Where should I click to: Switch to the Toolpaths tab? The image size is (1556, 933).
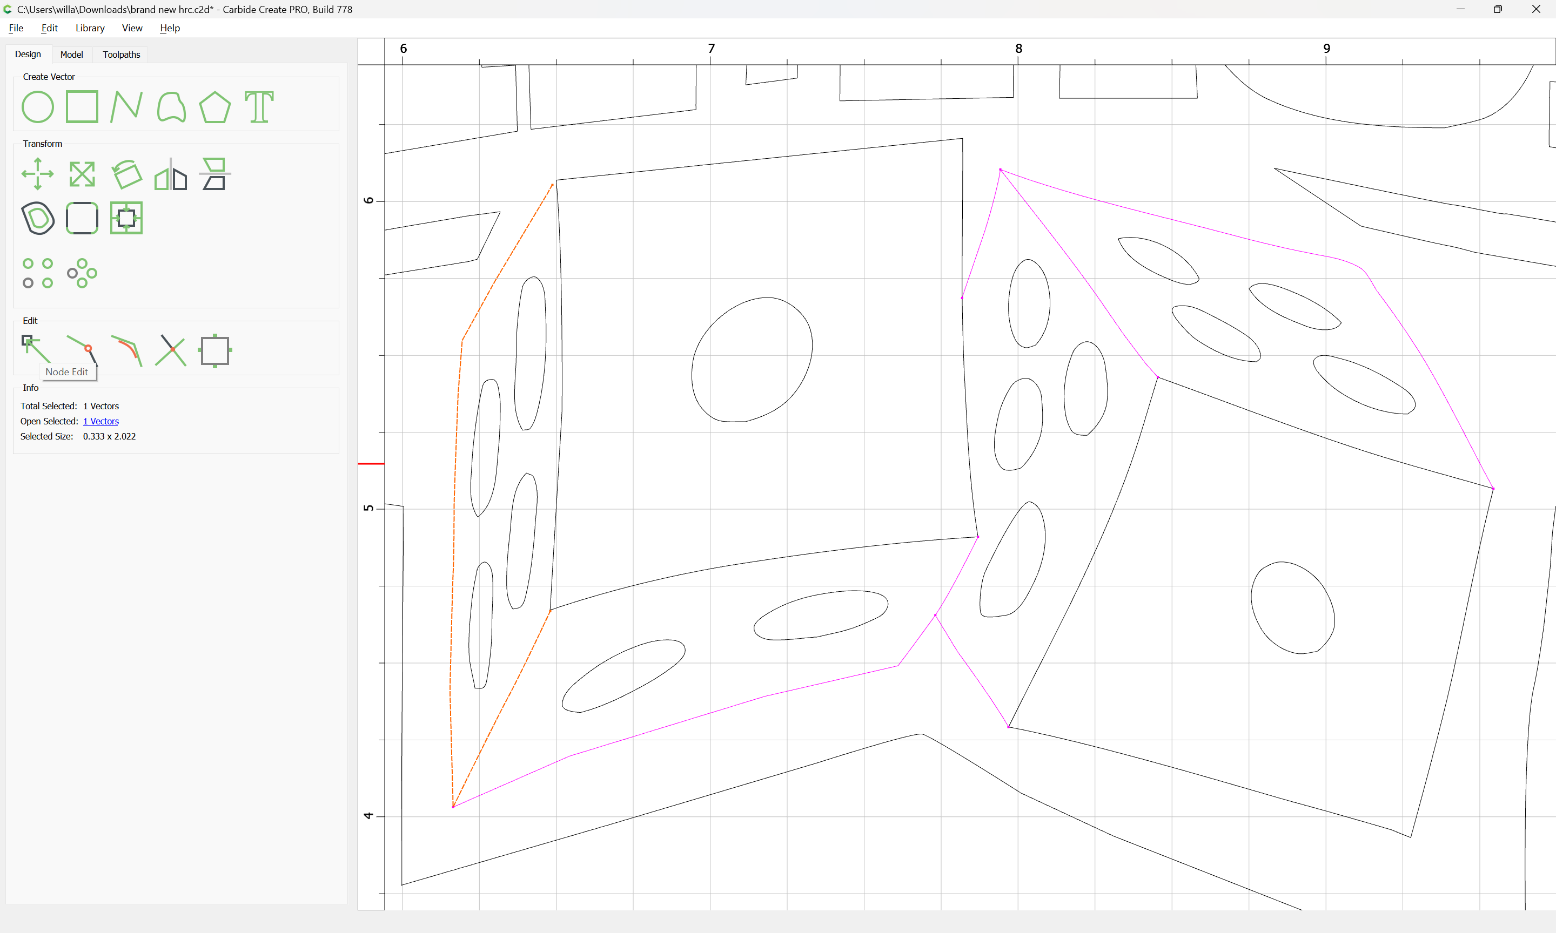point(122,55)
